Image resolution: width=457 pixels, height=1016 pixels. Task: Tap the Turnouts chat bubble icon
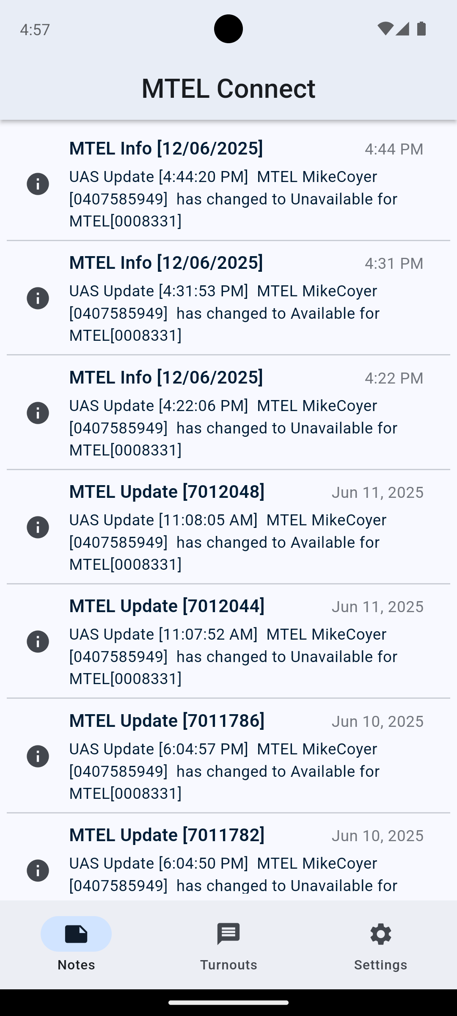click(228, 934)
